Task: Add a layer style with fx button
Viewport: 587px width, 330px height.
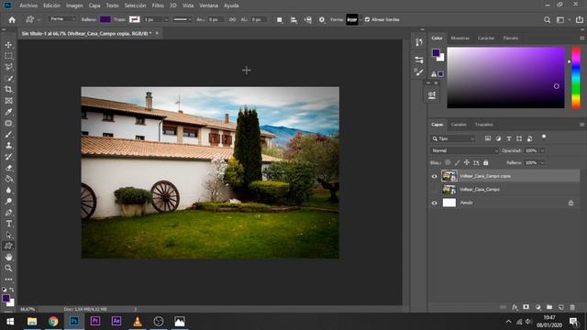Action: [515, 307]
